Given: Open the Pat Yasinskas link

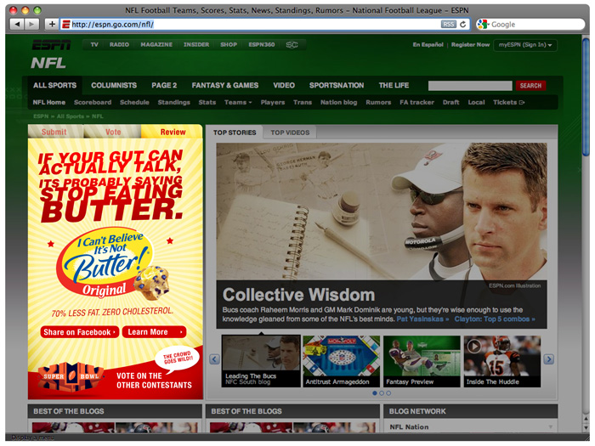Looking at the screenshot, I should click(x=422, y=319).
